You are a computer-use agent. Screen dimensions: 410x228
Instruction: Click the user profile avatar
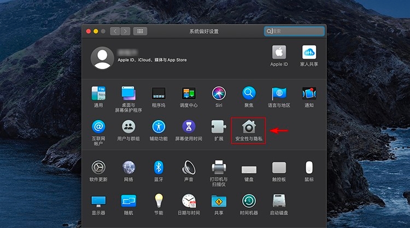(x=102, y=58)
